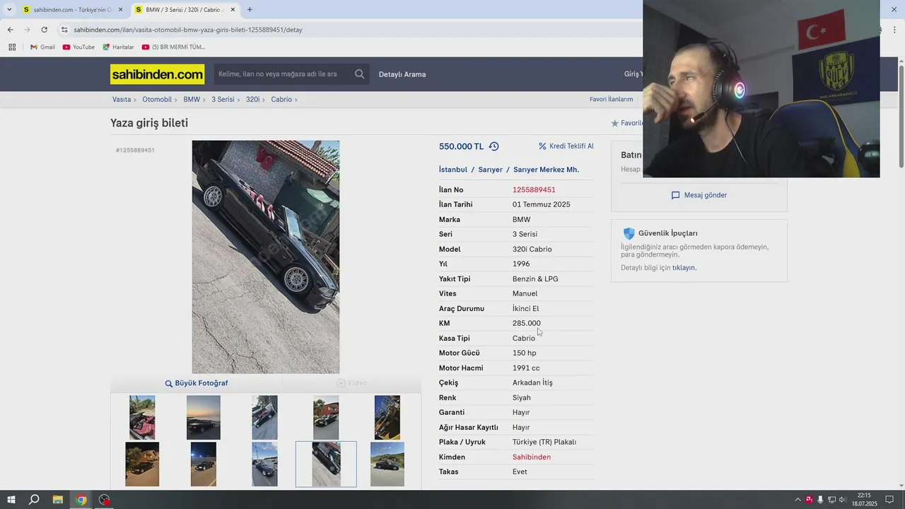Click the Cabrio breadcrumb
905x509 pixels.
pyautogui.click(x=281, y=100)
